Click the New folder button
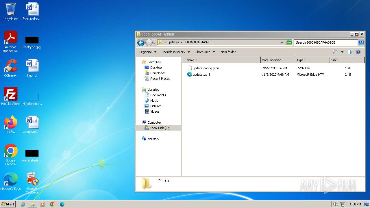Image resolution: width=370 pixels, height=208 pixels. (x=228, y=52)
